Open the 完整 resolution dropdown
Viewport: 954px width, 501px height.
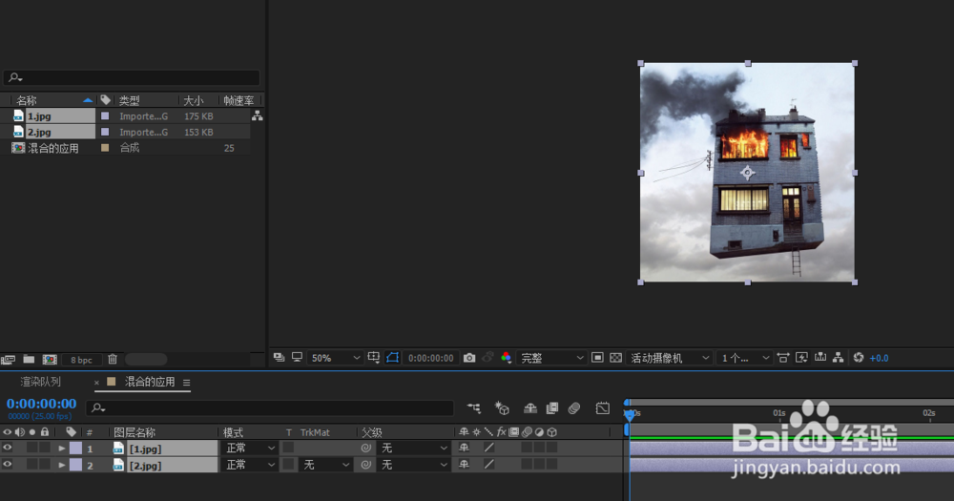point(551,358)
